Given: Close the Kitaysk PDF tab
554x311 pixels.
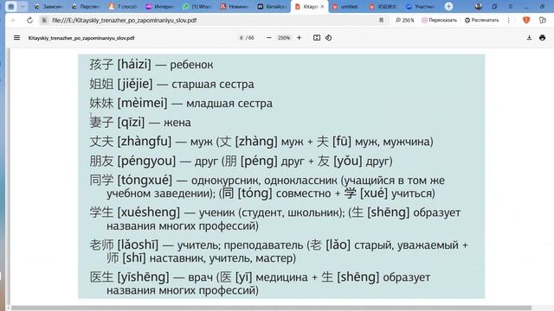Looking at the screenshot, I should pyautogui.click(x=322, y=6).
